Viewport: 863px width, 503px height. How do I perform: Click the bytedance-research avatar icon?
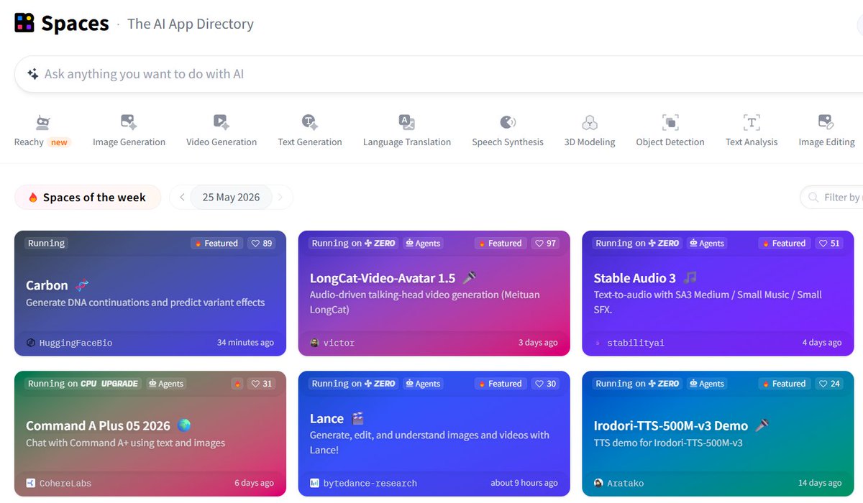point(314,483)
